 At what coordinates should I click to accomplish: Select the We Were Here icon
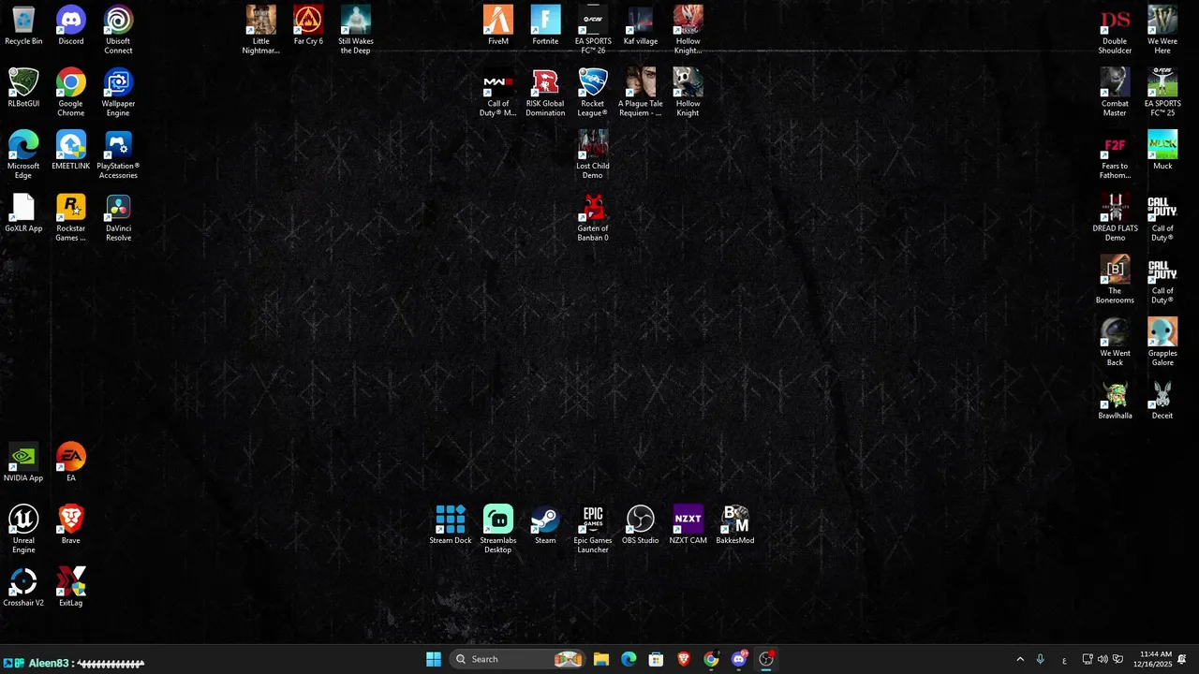point(1162,30)
